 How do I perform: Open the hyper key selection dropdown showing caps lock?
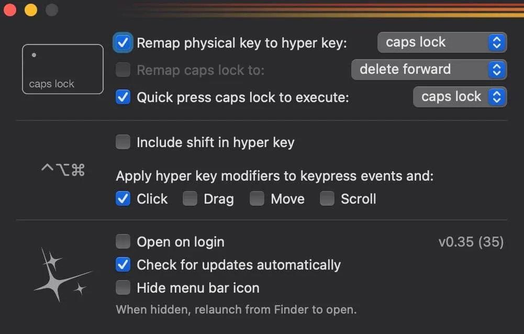[441, 42]
